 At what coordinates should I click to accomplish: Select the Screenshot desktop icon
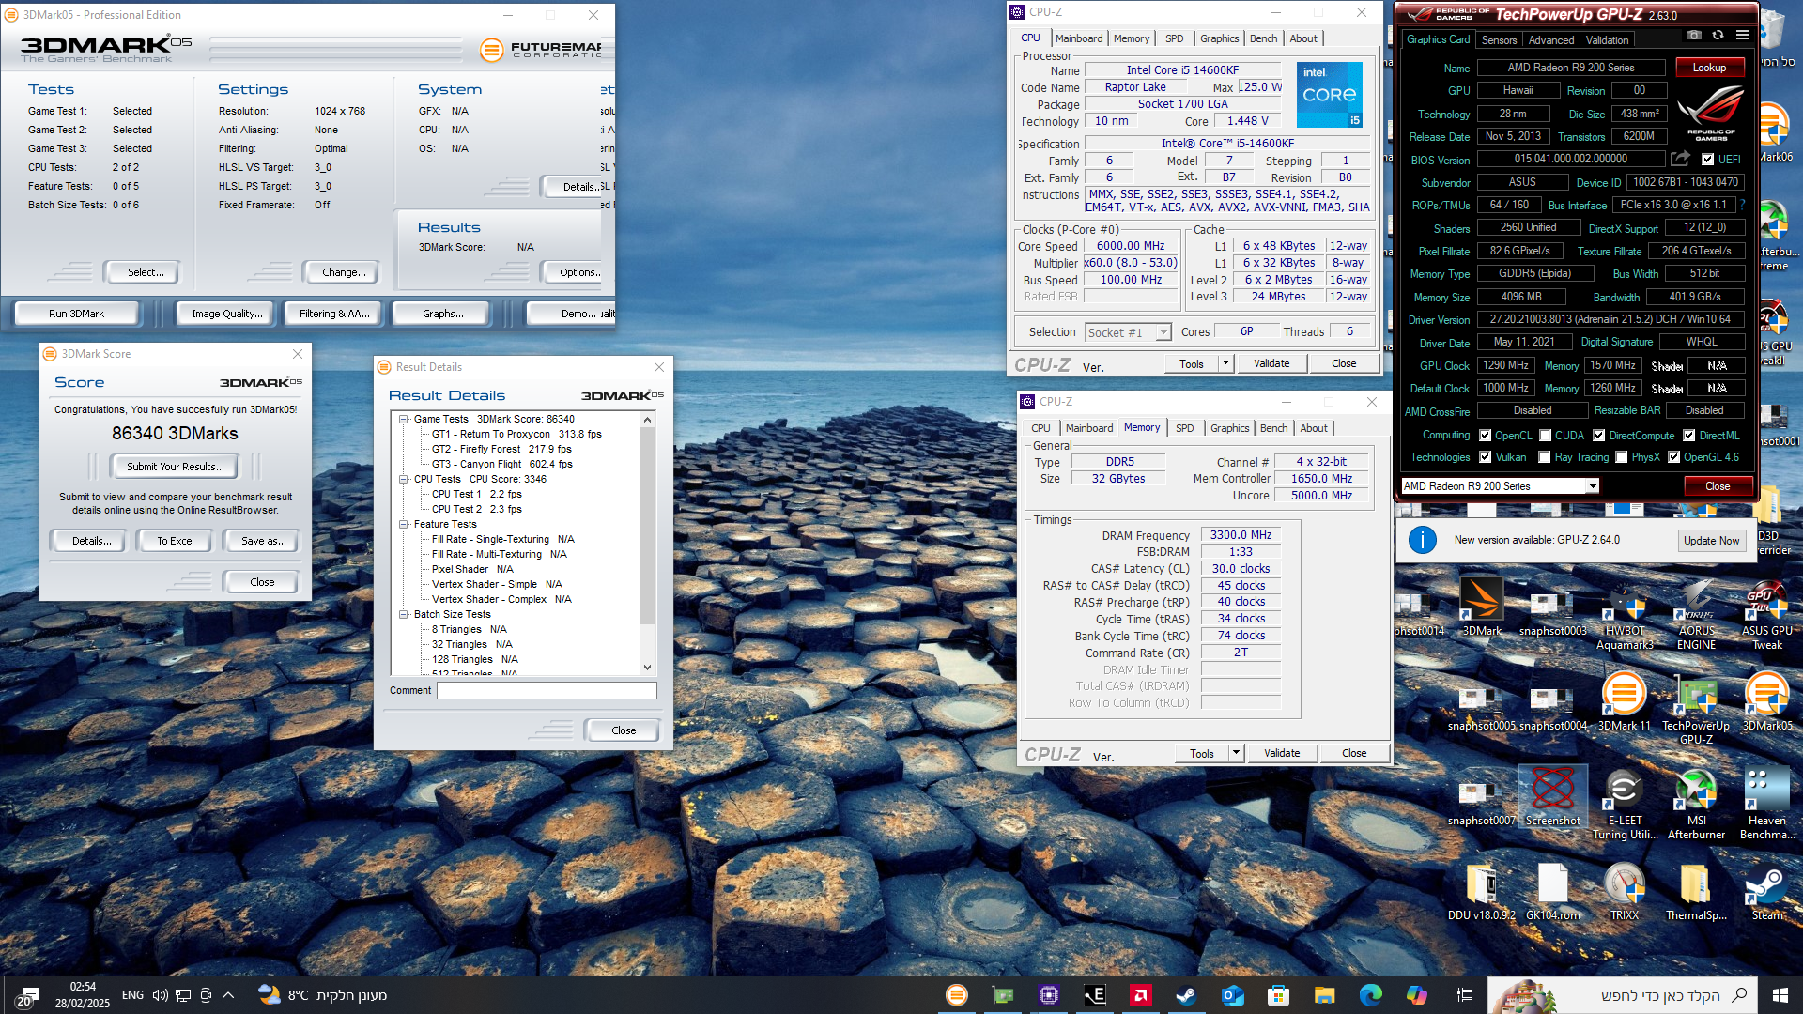tap(1553, 796)
